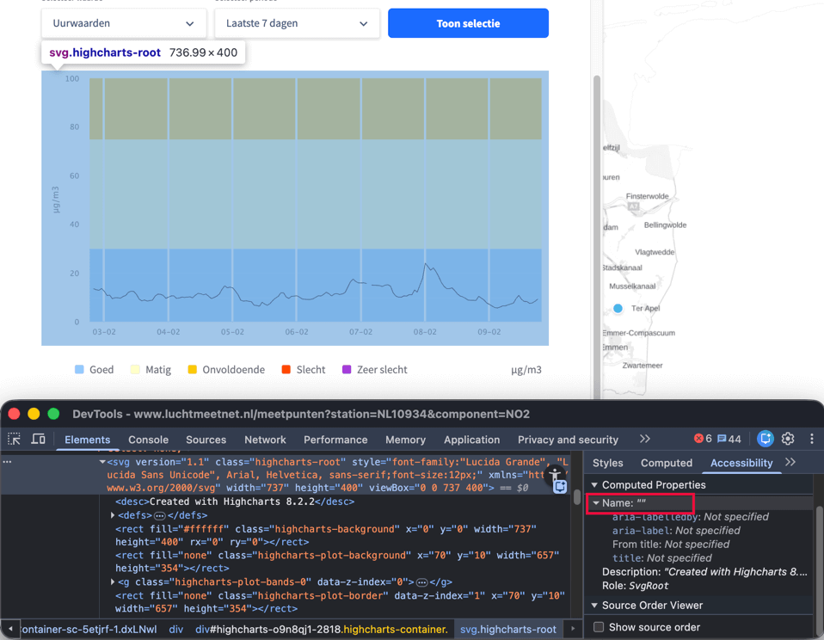This screenshot has width=824, height=640.
Task: Open the Network tab
Action: tap(265, 440)
